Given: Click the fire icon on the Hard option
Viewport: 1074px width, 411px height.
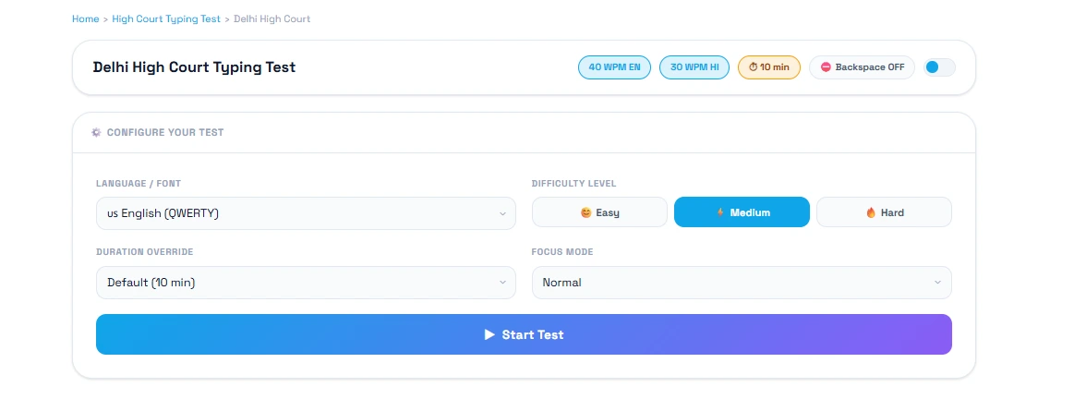Looking at the screenshot, I should (870, 212).
